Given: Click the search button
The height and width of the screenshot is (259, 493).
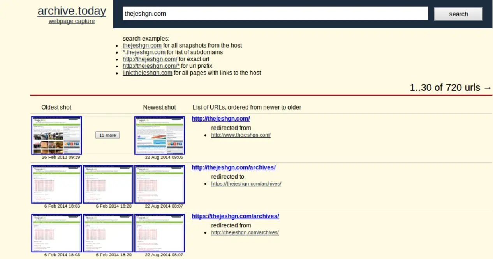Looking at the screenshot, I should tap(458, 14).
